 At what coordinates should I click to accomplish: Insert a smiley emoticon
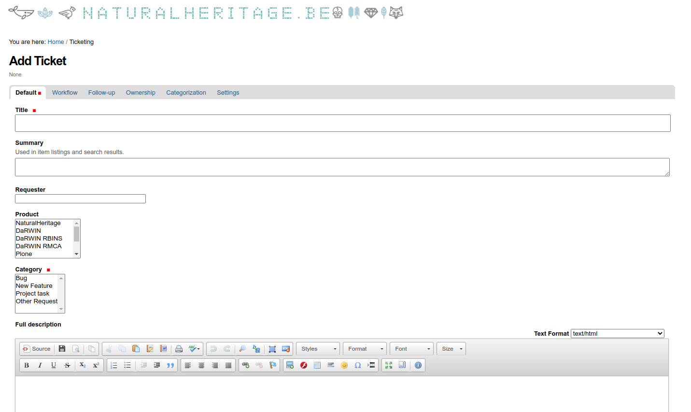tap(344, 365)
